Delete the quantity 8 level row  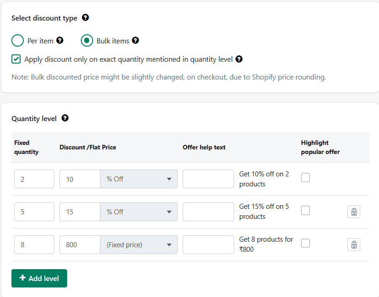coord(354,244)
